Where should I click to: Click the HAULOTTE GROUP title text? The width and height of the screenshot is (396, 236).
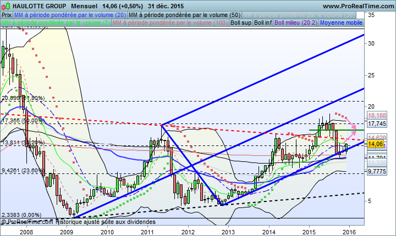pyautogui.click(x=39, y=6)
